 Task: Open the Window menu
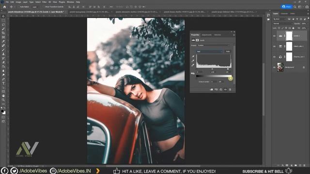click(70, 2)
